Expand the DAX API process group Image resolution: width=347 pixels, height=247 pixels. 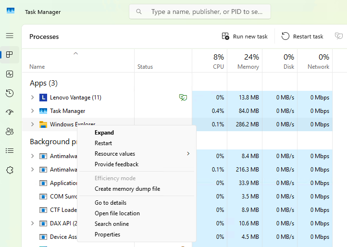point(33,223)
